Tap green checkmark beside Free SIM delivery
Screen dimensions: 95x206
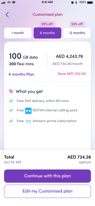click(11, 101)
